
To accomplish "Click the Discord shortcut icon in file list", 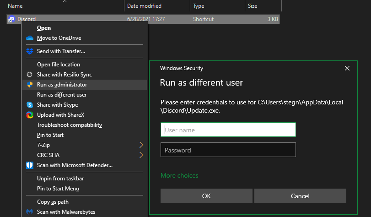I will pos(11,19).
